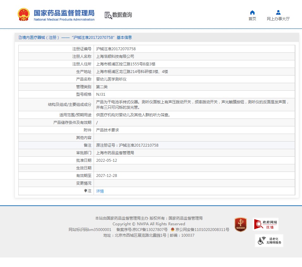Click 本站由国家药品监督管理局主办 footer line

(x=122, y=218)
